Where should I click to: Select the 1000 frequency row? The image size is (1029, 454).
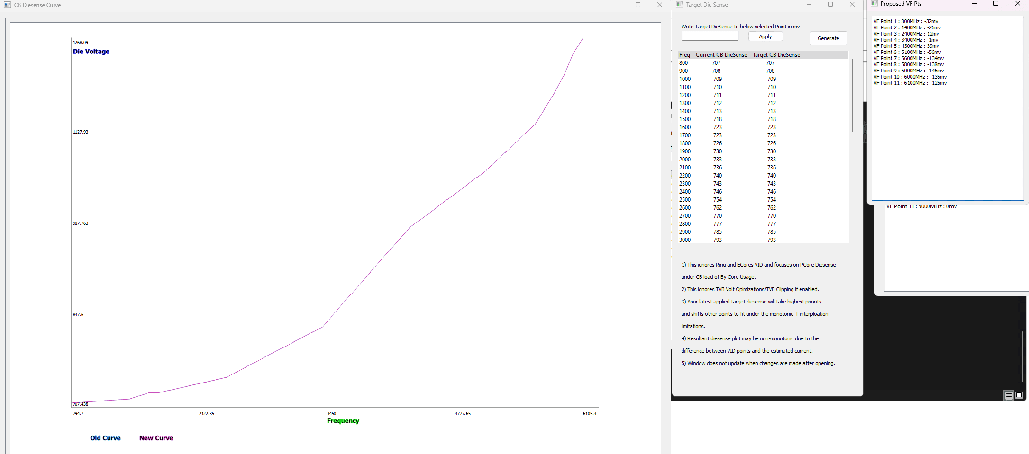point(763,79)
